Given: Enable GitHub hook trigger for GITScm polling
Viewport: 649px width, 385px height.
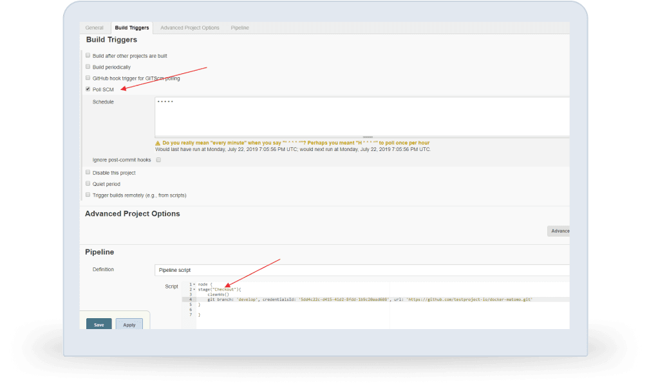Looking at the screenshot, I should click(x=88, y=78).
